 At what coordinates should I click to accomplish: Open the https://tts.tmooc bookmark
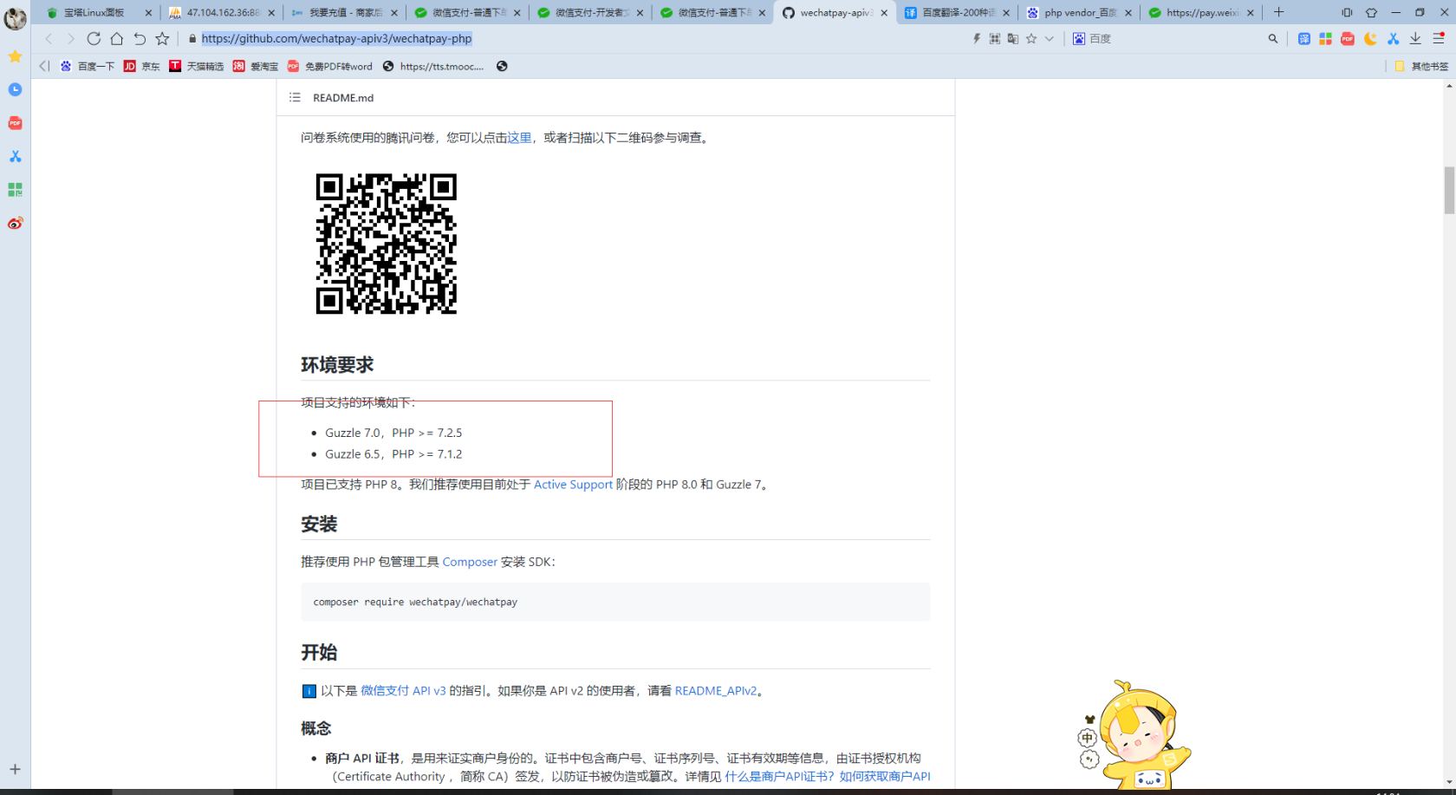point(433,66)
